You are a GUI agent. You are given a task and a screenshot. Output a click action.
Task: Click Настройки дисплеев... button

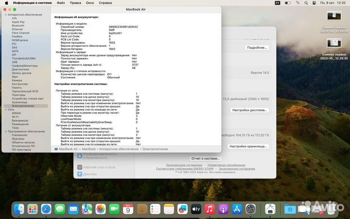[x=249, y=110]
